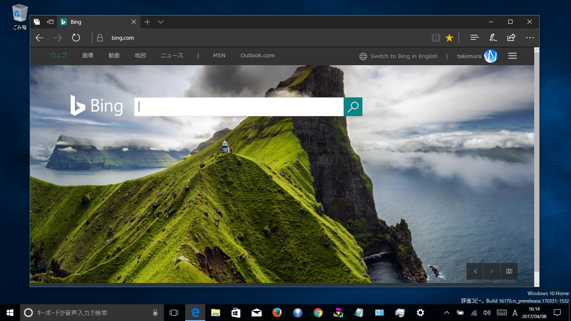Open File Explorer from the taskbar
Viewport: 571px width, 321px height.
click(x=216, y=313)
